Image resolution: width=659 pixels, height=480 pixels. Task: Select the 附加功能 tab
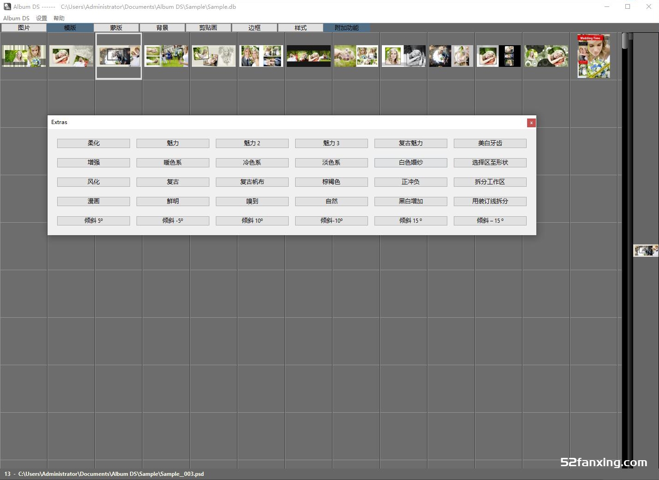tap(347, 28)
